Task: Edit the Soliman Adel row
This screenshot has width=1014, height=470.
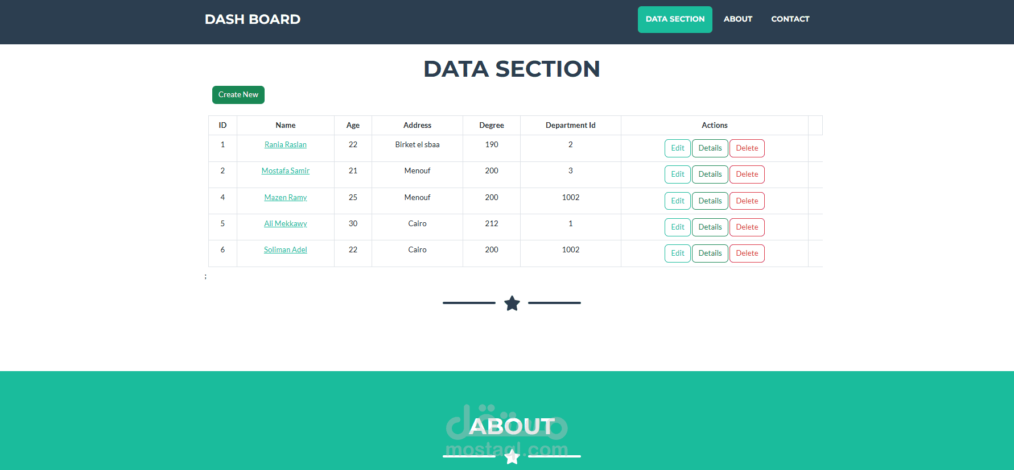Action: [x=678, y=253]
